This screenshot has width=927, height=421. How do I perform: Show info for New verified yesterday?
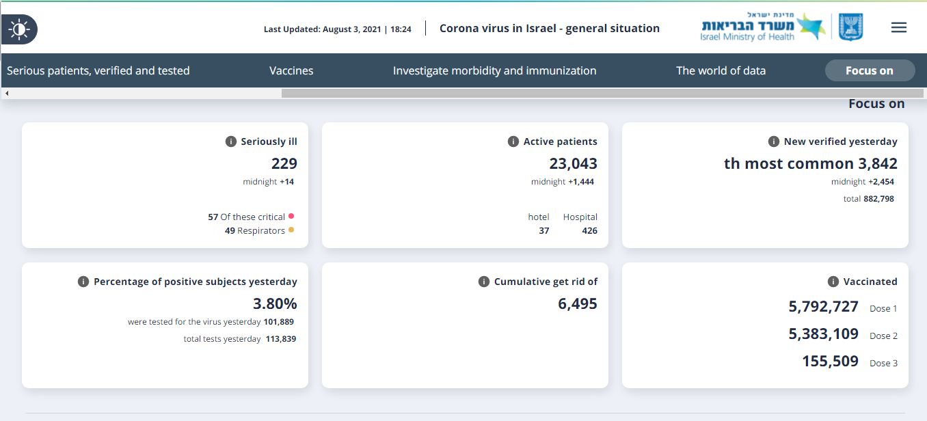(774, 141)
